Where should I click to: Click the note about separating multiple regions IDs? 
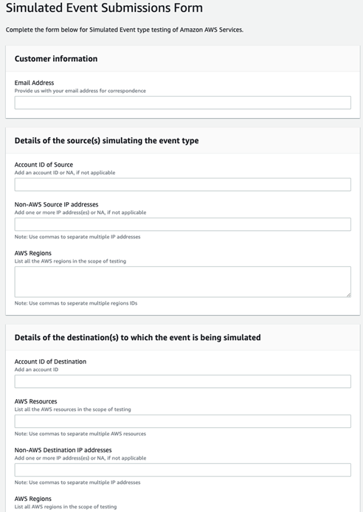[76, 303]
